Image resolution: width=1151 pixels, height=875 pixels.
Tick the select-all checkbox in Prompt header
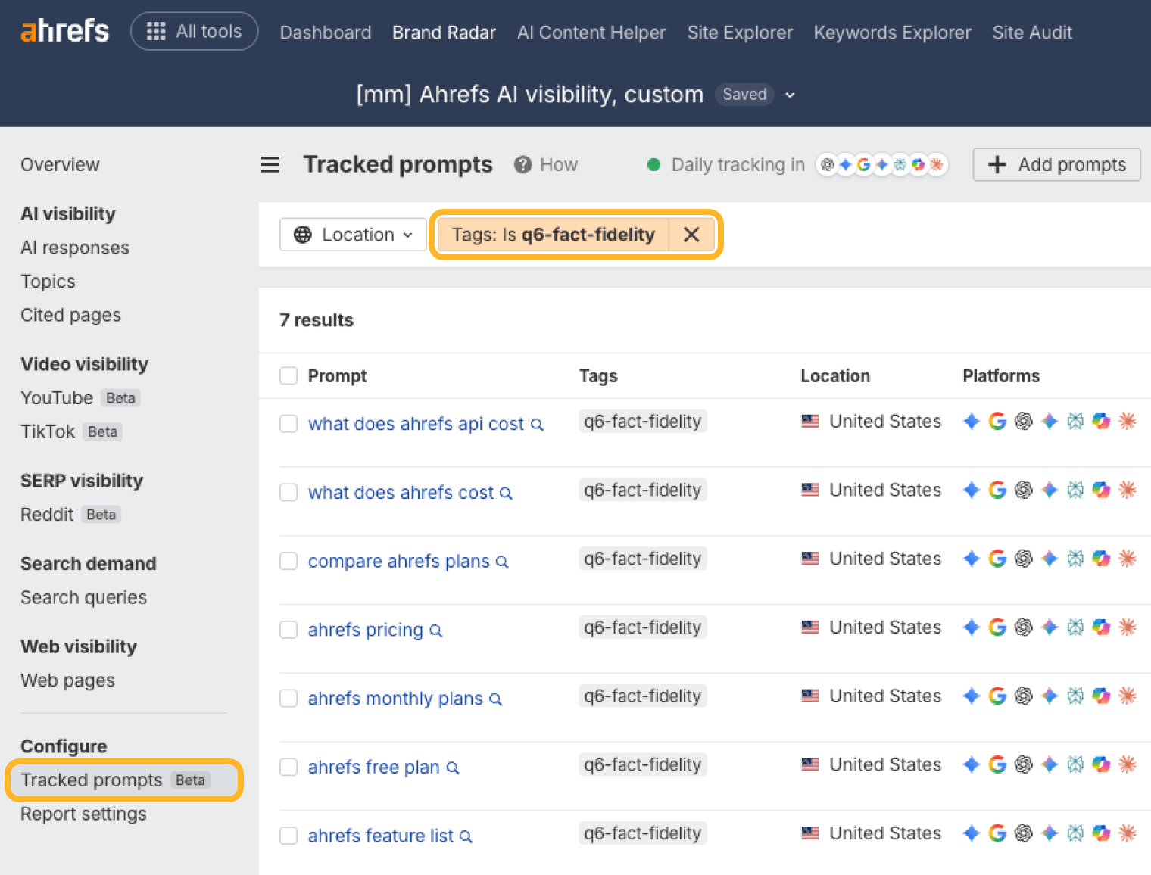[x=289, y=375]
